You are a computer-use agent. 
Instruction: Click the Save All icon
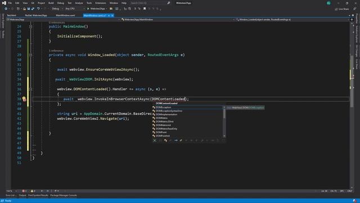point(33,9)
